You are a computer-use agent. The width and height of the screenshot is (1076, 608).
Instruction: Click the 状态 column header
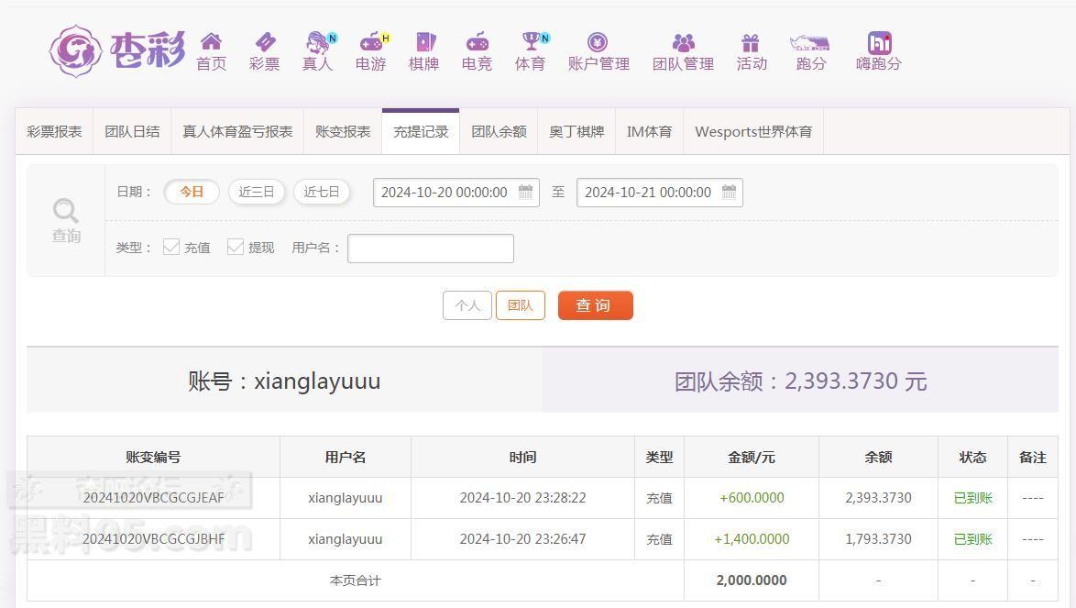click(x=973, y=457)
